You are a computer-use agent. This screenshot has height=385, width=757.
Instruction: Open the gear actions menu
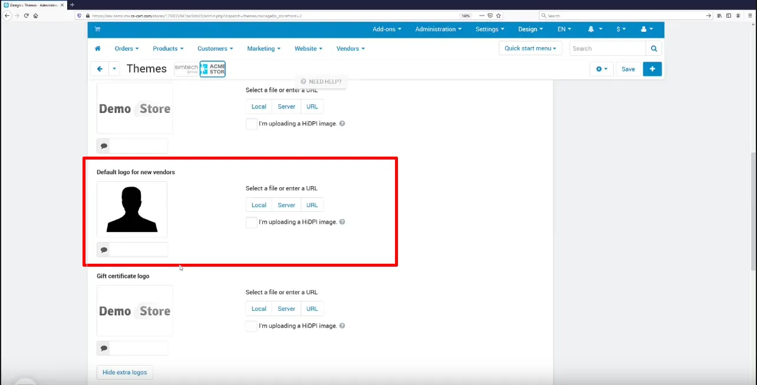[x=602, y=69]
